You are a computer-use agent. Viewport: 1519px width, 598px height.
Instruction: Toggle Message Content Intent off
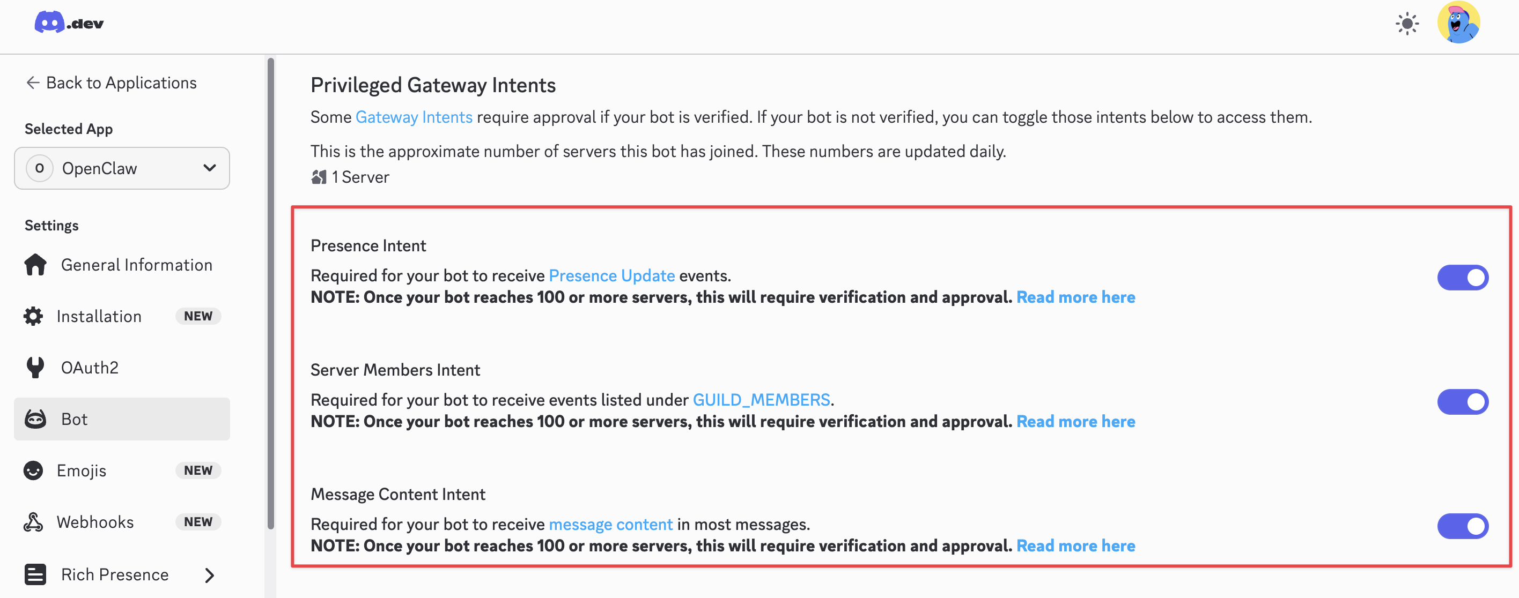pyautogui.click(x=1462, y=526)
